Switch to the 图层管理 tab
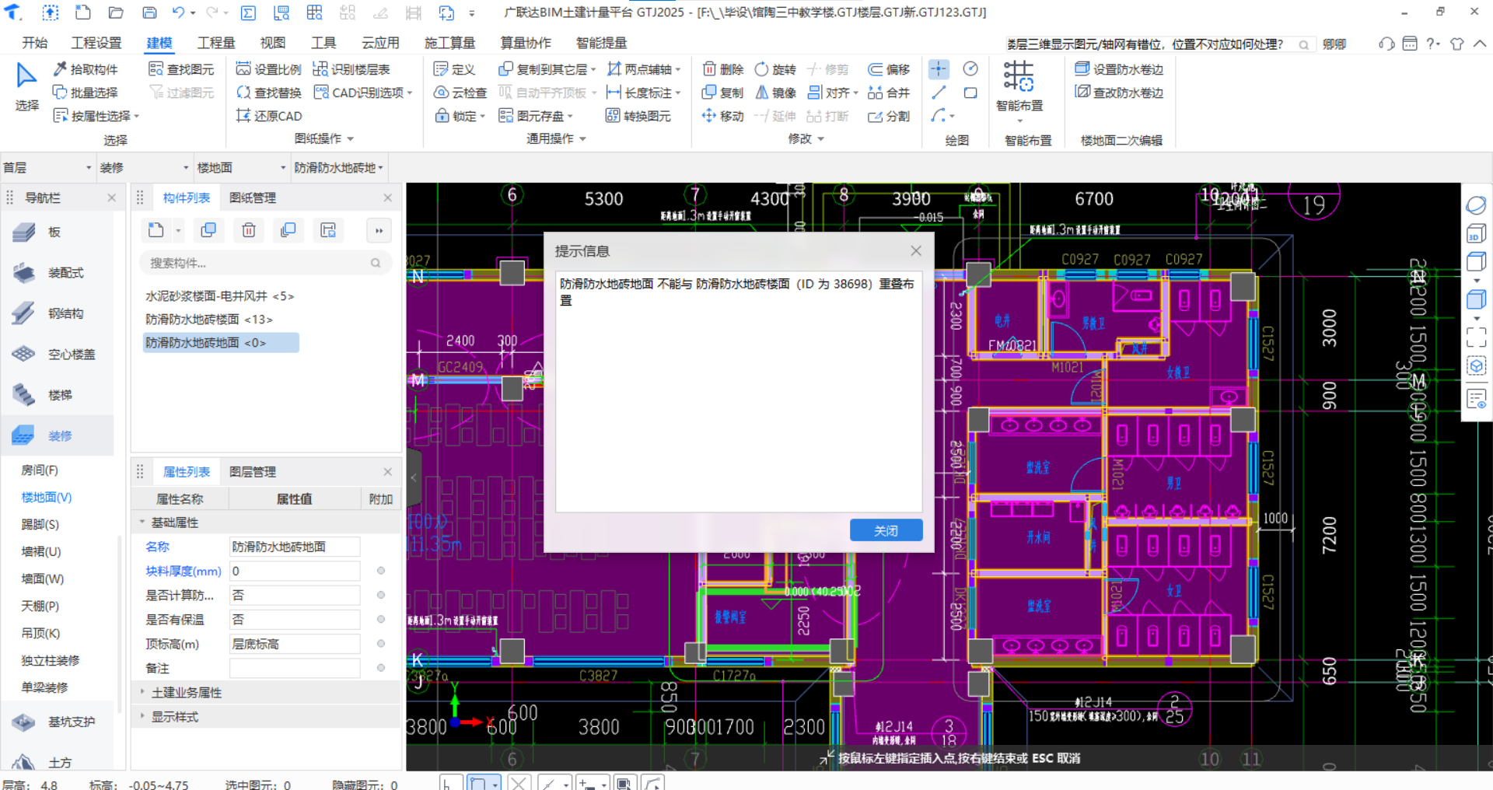1493x790 pixels. point(253,472)
